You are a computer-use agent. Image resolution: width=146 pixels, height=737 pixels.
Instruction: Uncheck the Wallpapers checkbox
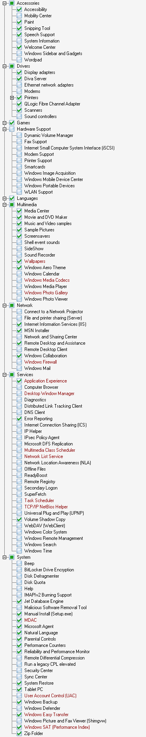19,261
